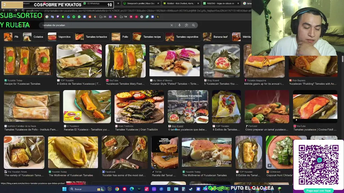Open search by image (Lens) icon
Screen dimensions: 344x193
(186, 25)
